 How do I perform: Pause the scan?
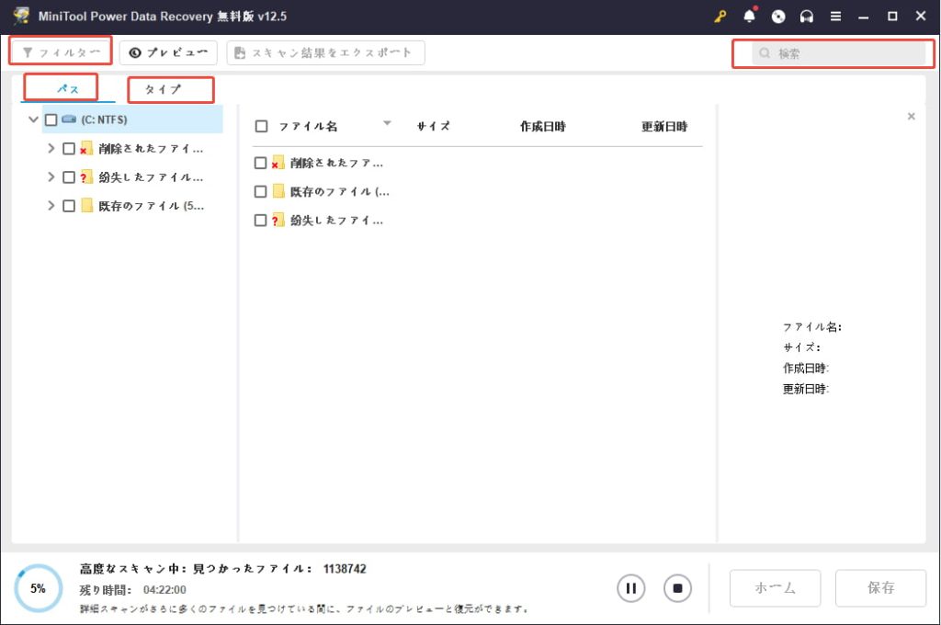point(630,588)
